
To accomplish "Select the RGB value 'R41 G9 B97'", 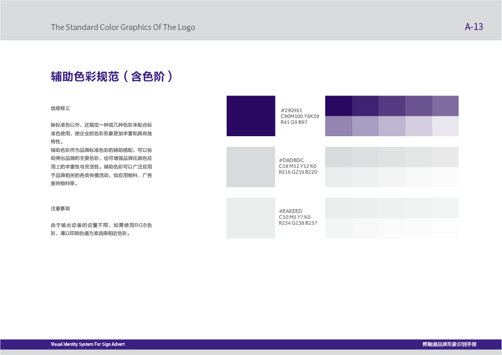I will point(294,122).
